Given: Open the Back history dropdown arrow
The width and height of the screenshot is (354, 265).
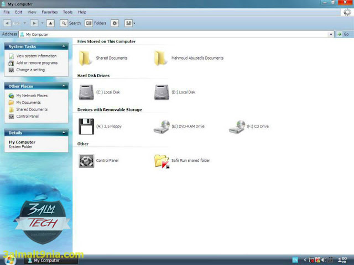Looking at the screenshot, I should (x=25, y=23).
